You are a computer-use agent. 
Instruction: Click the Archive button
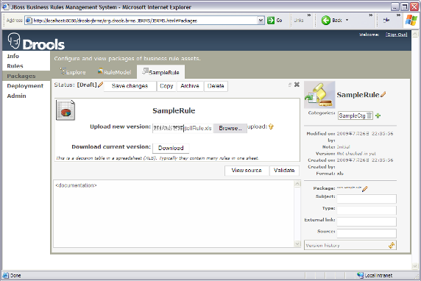(190, 86)
